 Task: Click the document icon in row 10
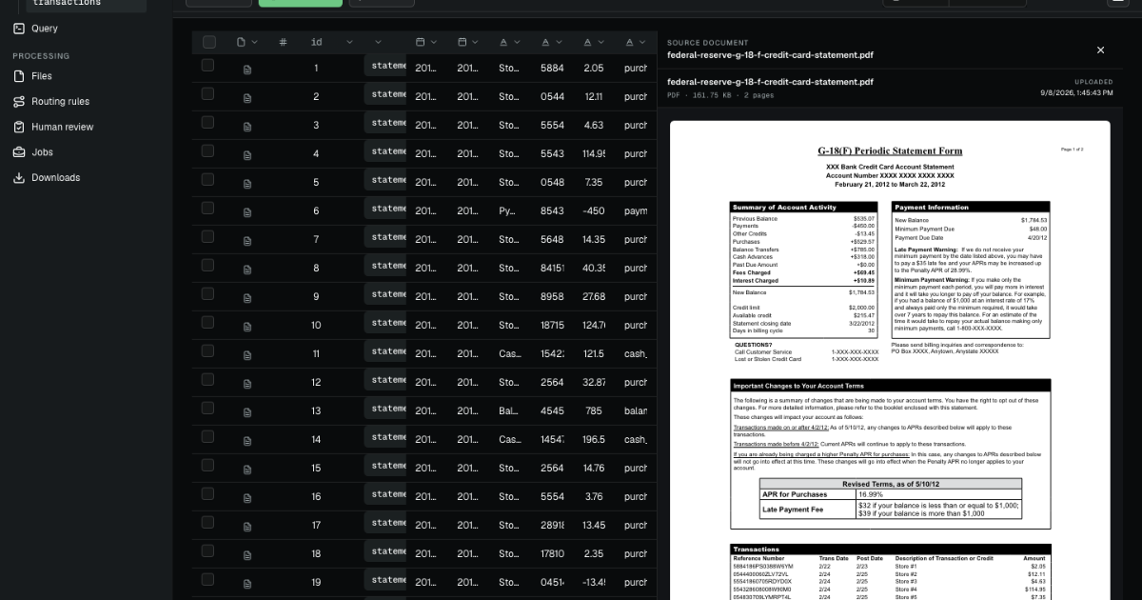coord(247,327)
